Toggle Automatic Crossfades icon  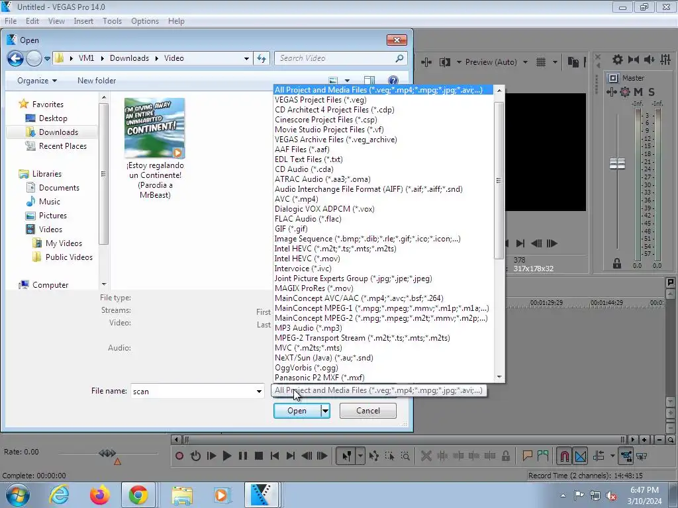(x=581, y=456)
